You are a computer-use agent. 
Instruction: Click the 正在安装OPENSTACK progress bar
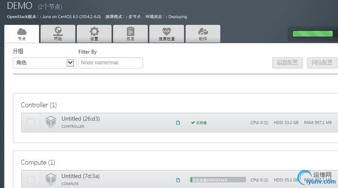click(218, 180)
